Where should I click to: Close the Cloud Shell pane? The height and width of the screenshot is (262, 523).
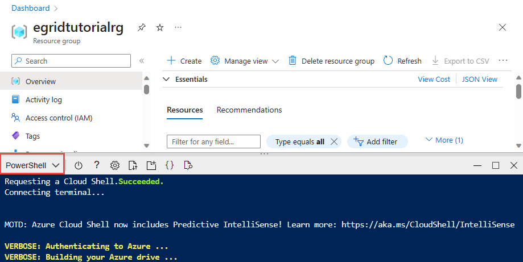(x=514, y=165)
